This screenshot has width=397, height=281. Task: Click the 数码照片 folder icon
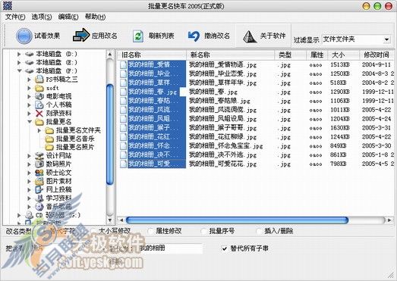coord(39,164)
